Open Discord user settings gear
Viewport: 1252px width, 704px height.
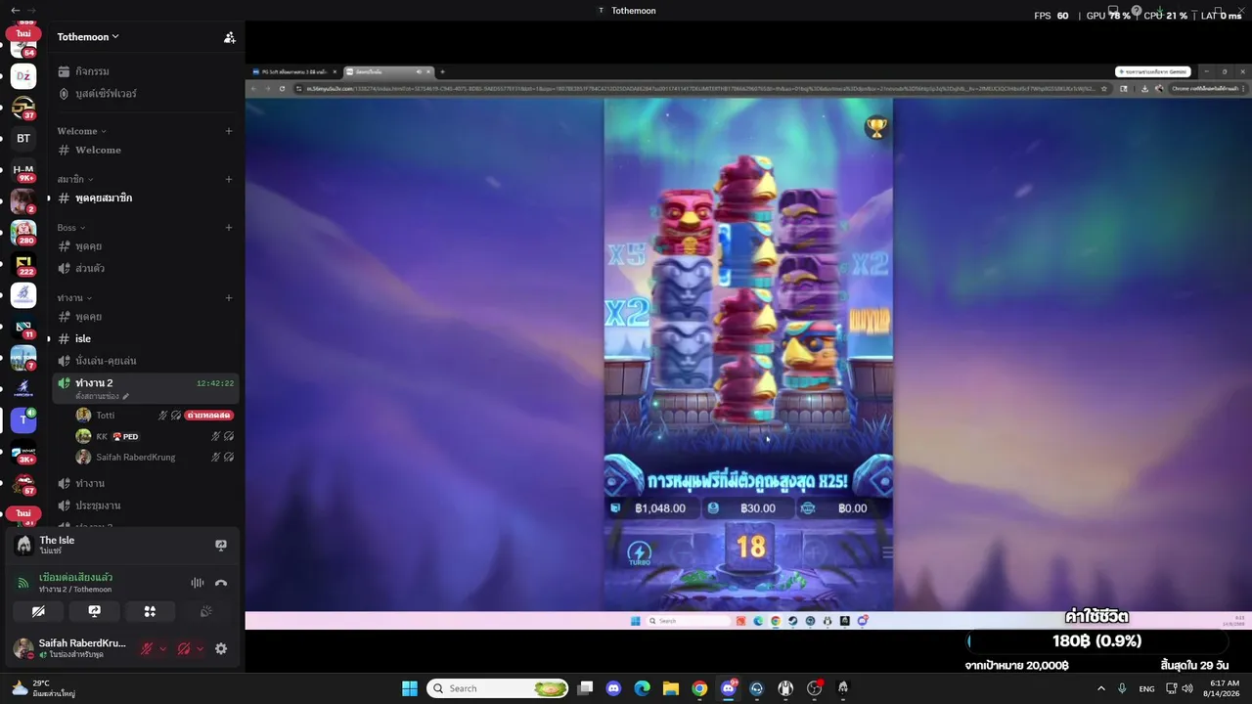click(x=221, y=648)
